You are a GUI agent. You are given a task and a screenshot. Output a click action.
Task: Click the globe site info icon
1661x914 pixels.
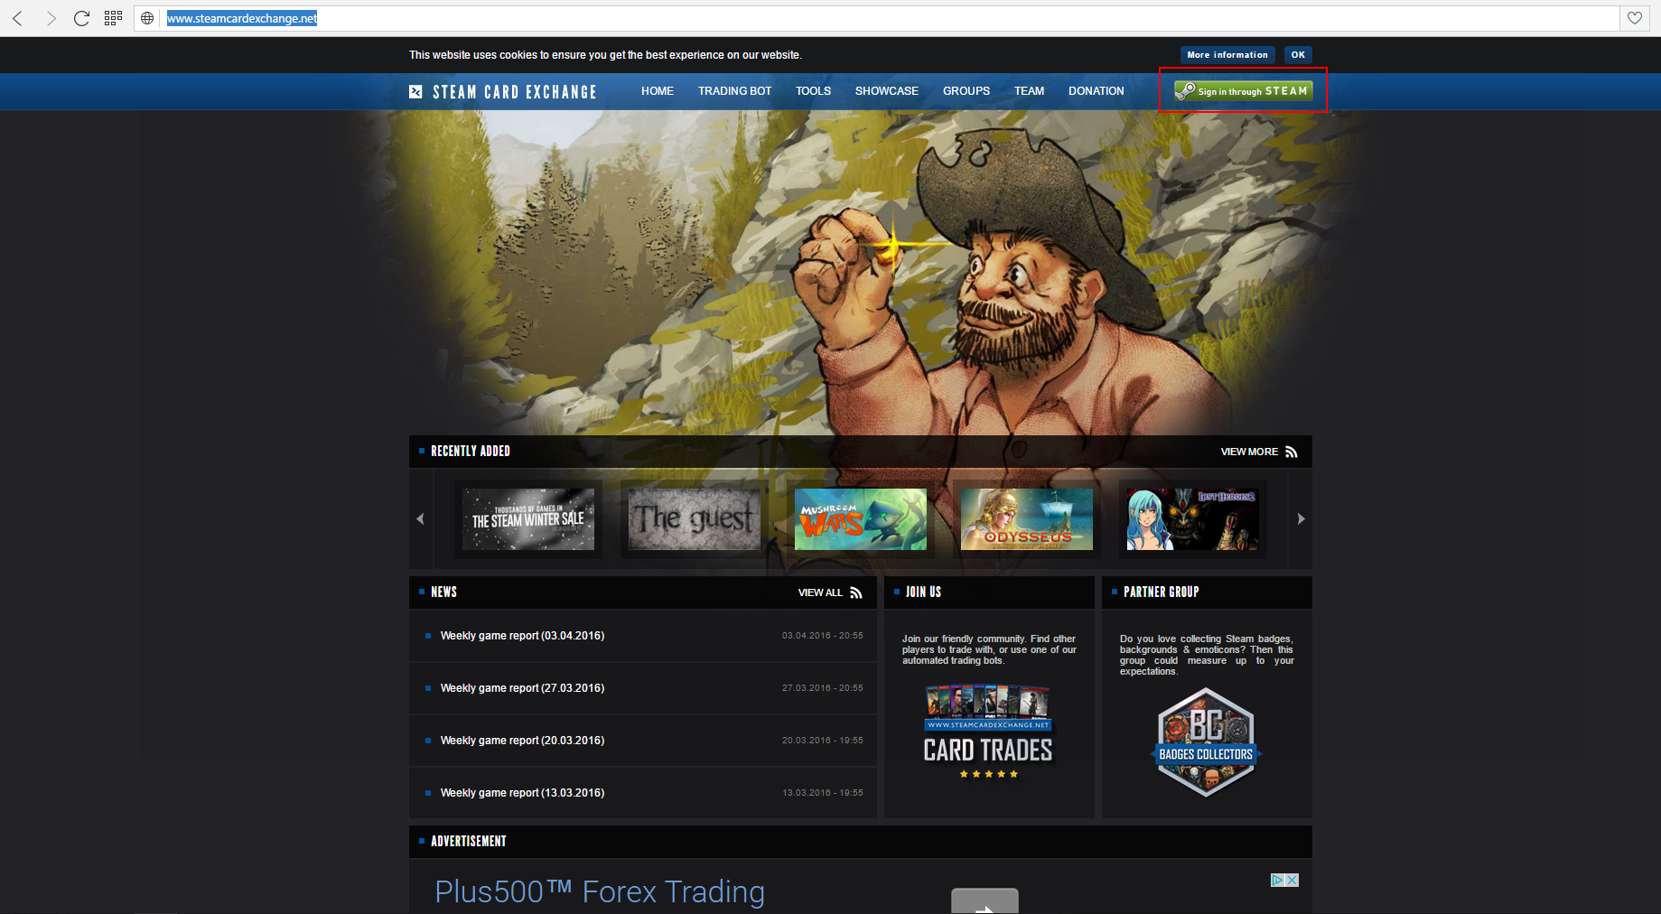click(x=147, y=18)
